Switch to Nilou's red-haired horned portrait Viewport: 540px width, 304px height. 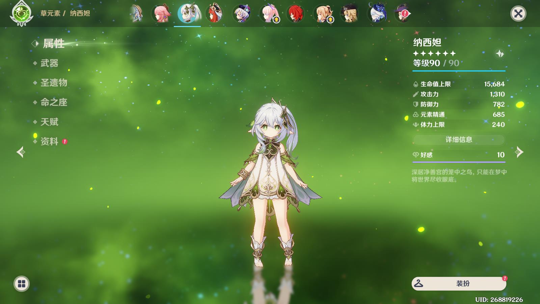tap(215, 14)
